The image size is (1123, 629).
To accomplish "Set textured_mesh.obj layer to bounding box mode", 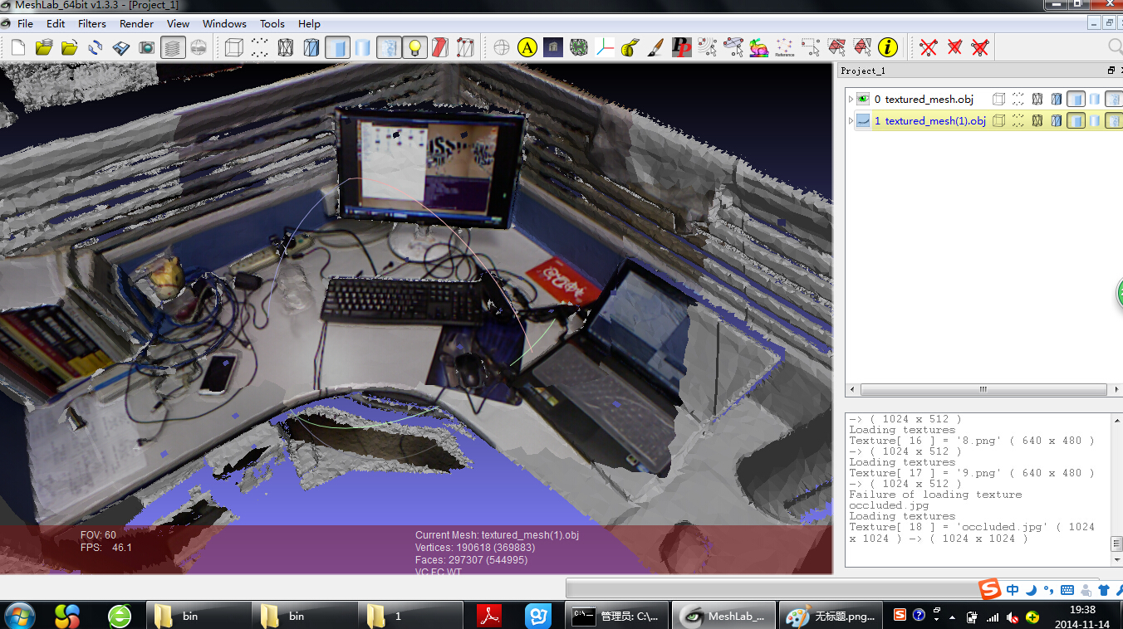I will [998, 99].
